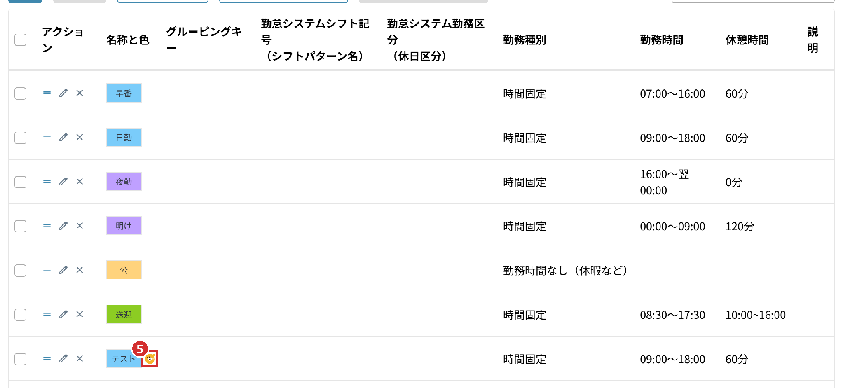843x388 pixels.
Task: Tick the checkbox for 送迎 row
Action: click(21, 315)
